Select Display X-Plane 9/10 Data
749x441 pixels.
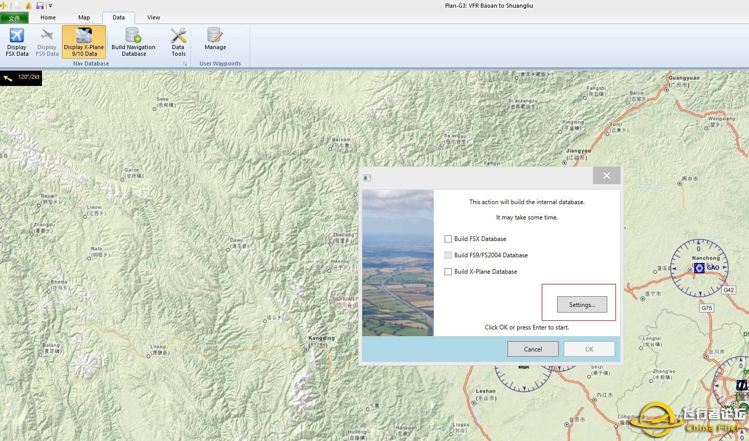tap(84, 41)
